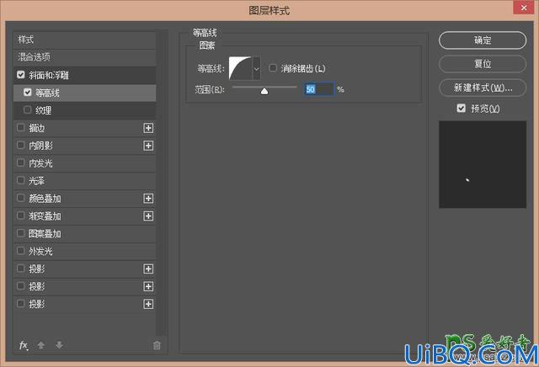Viewport: 539px width, 367px height.
Task: Open the 渐变叠加 settings panel
Action: pos(45,216)
